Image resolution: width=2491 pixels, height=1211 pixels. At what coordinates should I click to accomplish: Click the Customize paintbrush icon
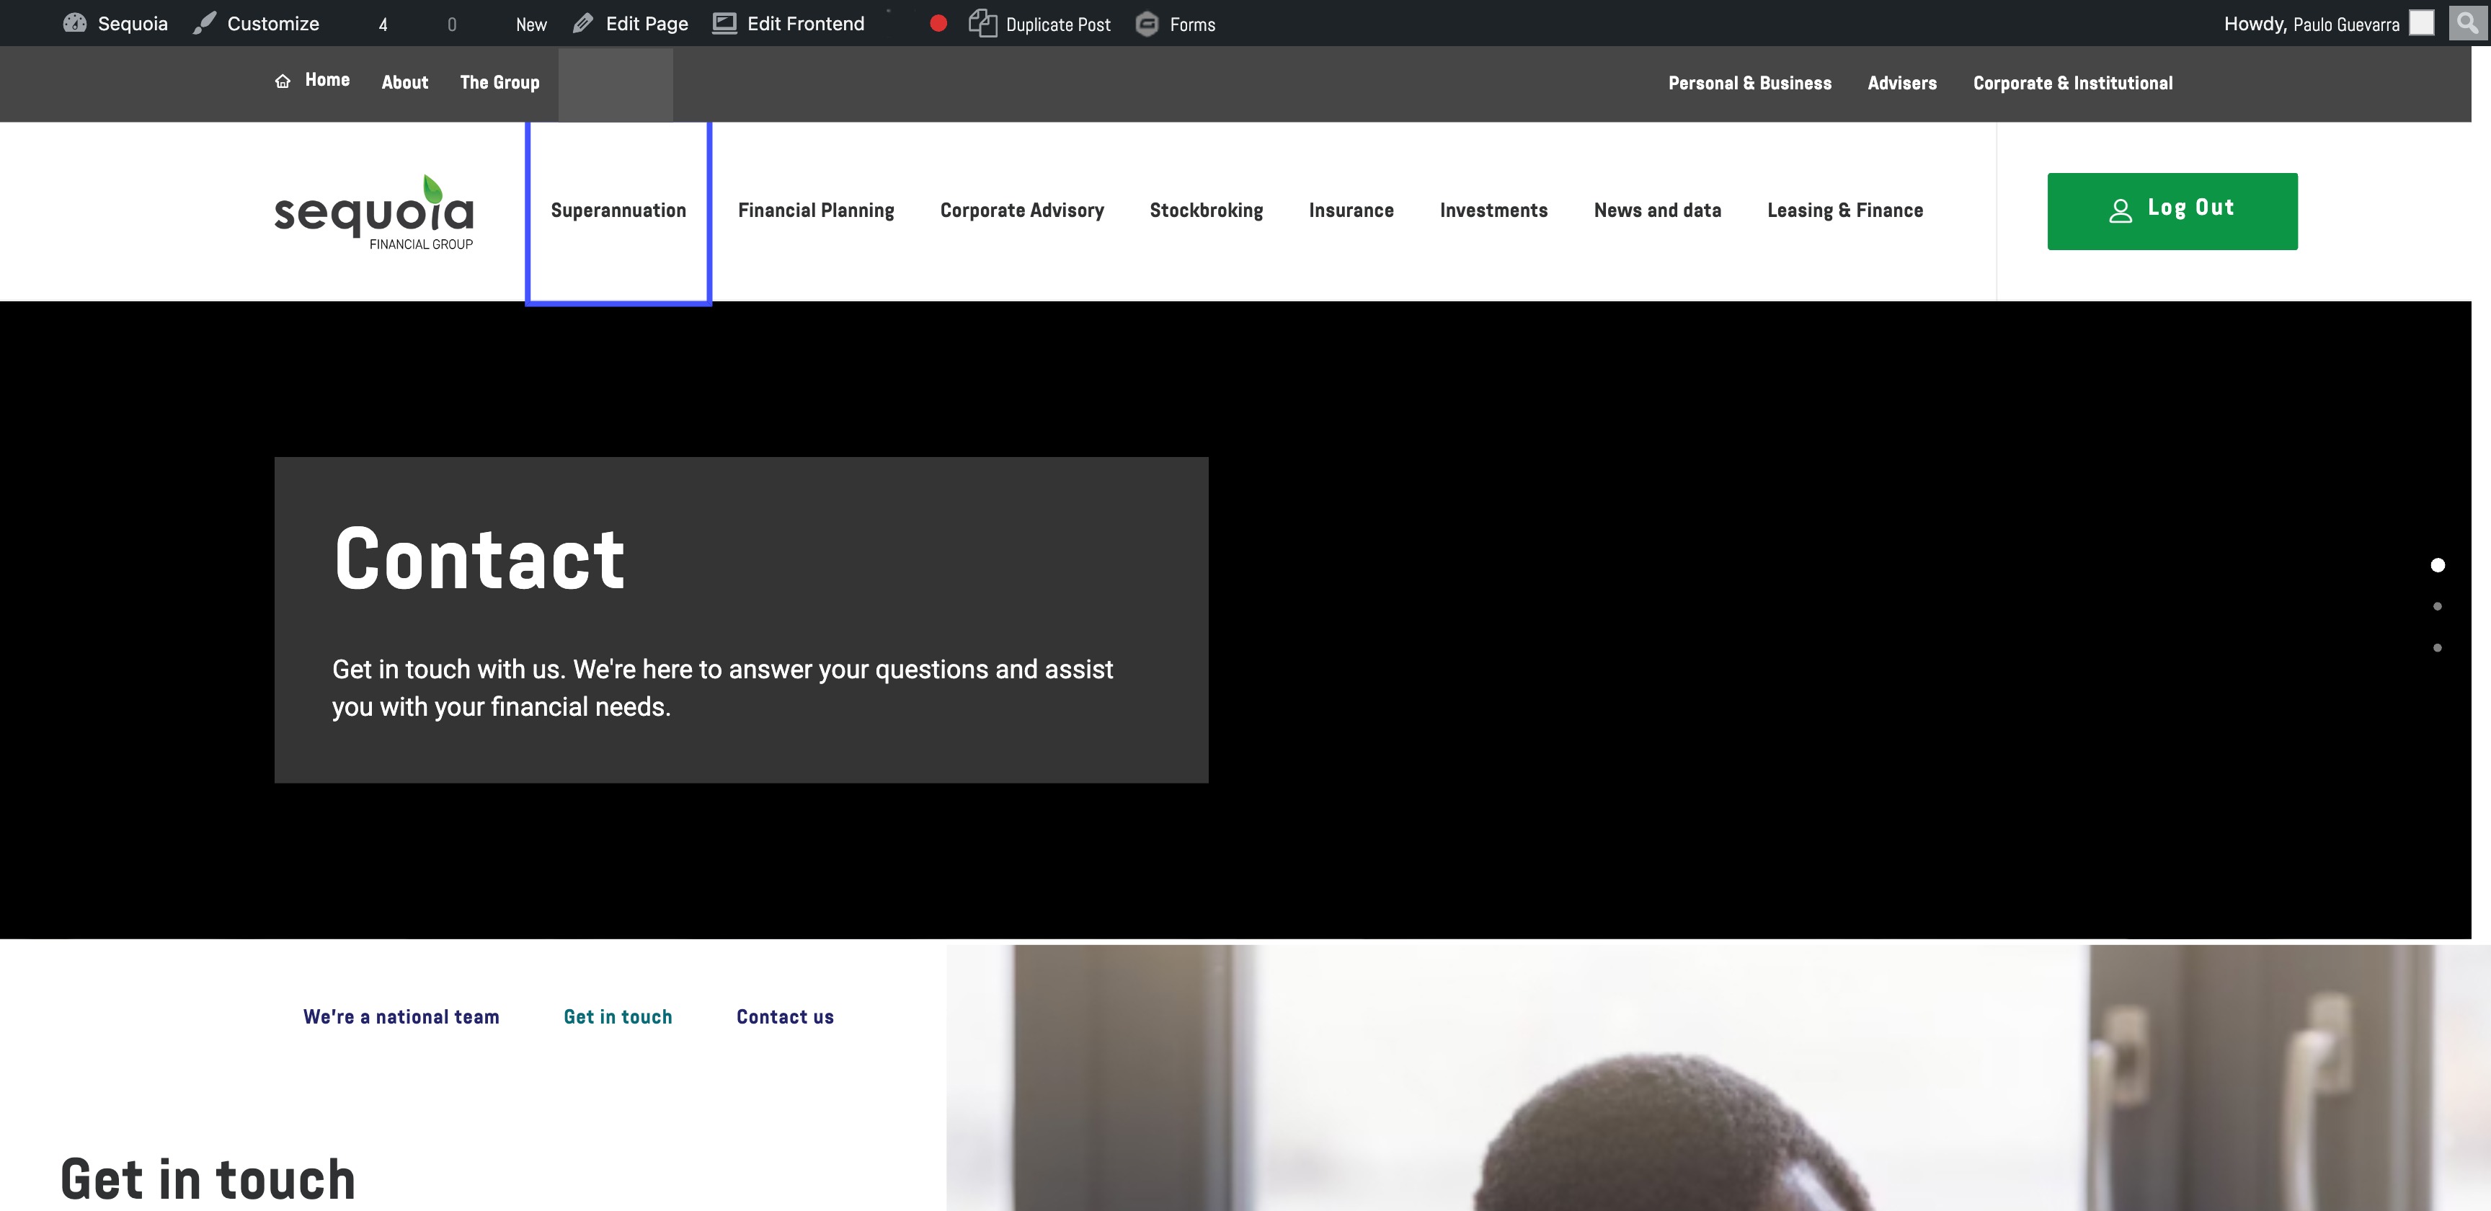click(x=204, y=23)
